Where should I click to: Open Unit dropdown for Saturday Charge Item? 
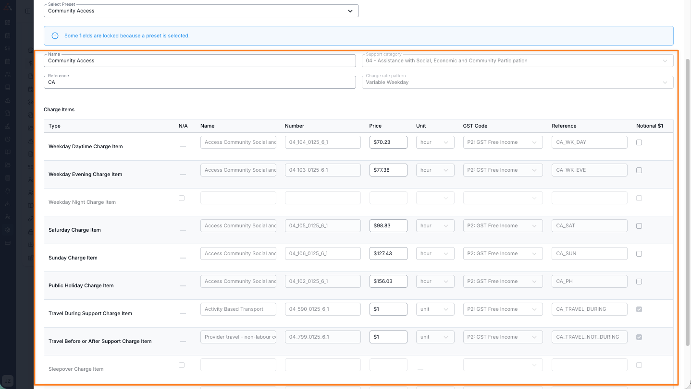435,226
